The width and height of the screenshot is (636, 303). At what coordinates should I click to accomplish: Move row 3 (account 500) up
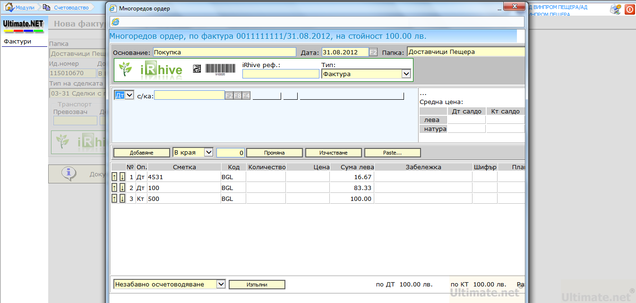point(114,199)
